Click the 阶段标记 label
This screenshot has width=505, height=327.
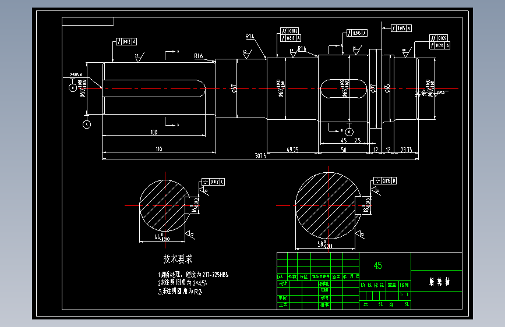[x=372, y=285]
